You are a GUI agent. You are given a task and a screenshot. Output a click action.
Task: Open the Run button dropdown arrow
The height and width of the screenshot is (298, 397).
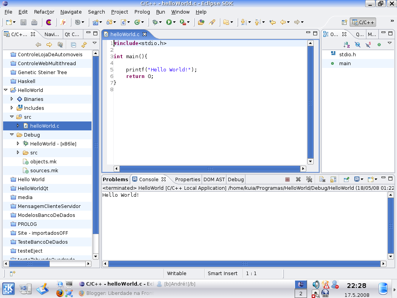pos(174,22)
